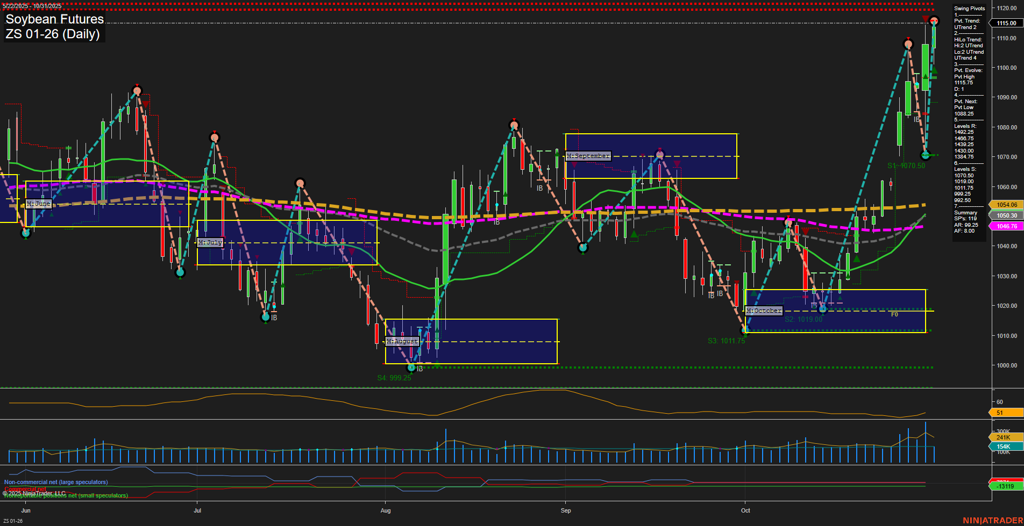Click the IB inside-bar marker near the July zone
This screenshot has height=526, width=1024.
[275, 317]
